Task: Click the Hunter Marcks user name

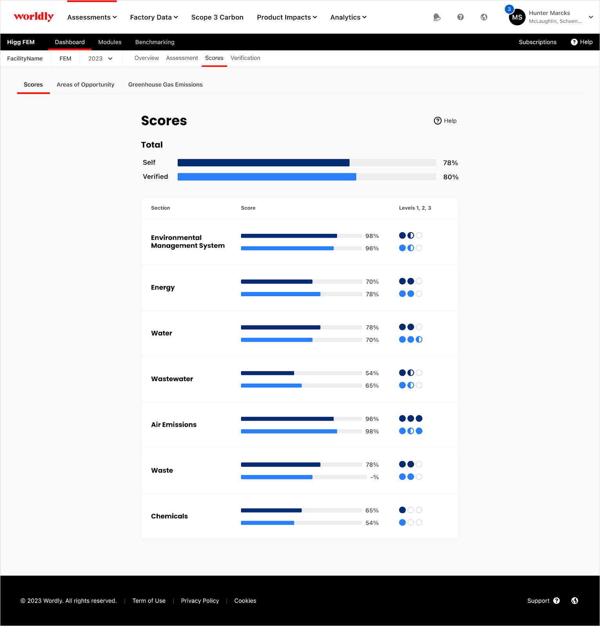Action: (549, 13)
